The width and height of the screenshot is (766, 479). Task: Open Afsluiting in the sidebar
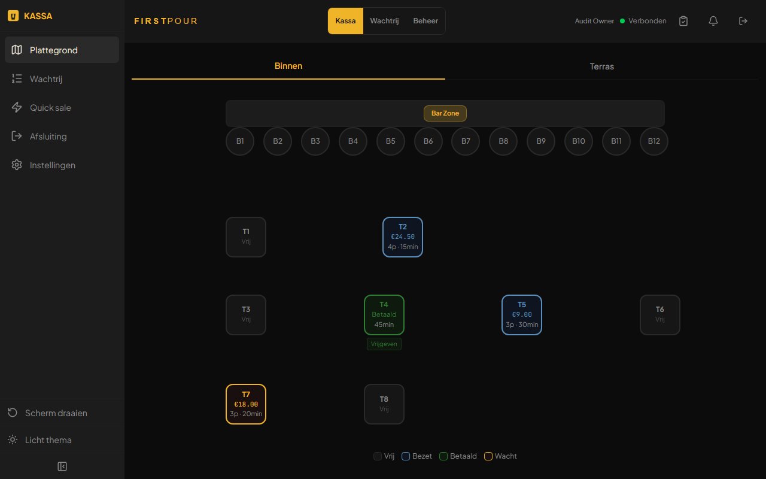tap(62, 137)
